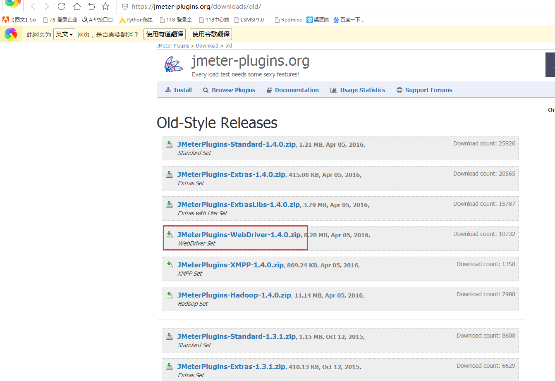This screenshot has height=381, width=555.
Task: Open the Install menu item
Action: click(x=179, y=90)
